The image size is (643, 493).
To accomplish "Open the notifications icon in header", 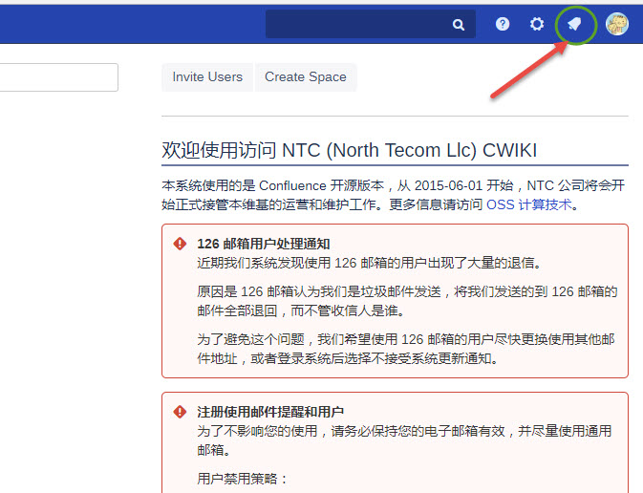I will pyautogui.click(x=575, y=24).
